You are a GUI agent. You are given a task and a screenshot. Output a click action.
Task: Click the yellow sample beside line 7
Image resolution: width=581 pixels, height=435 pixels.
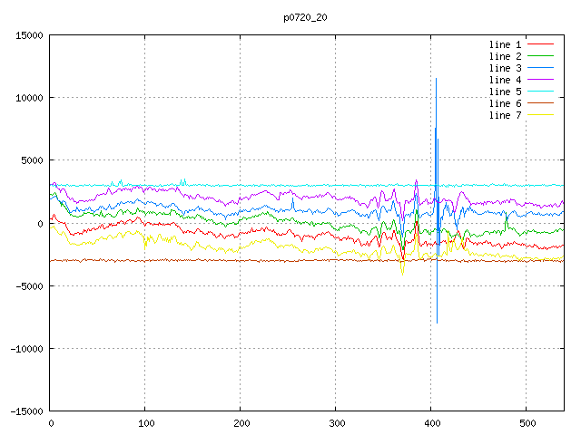541,115
